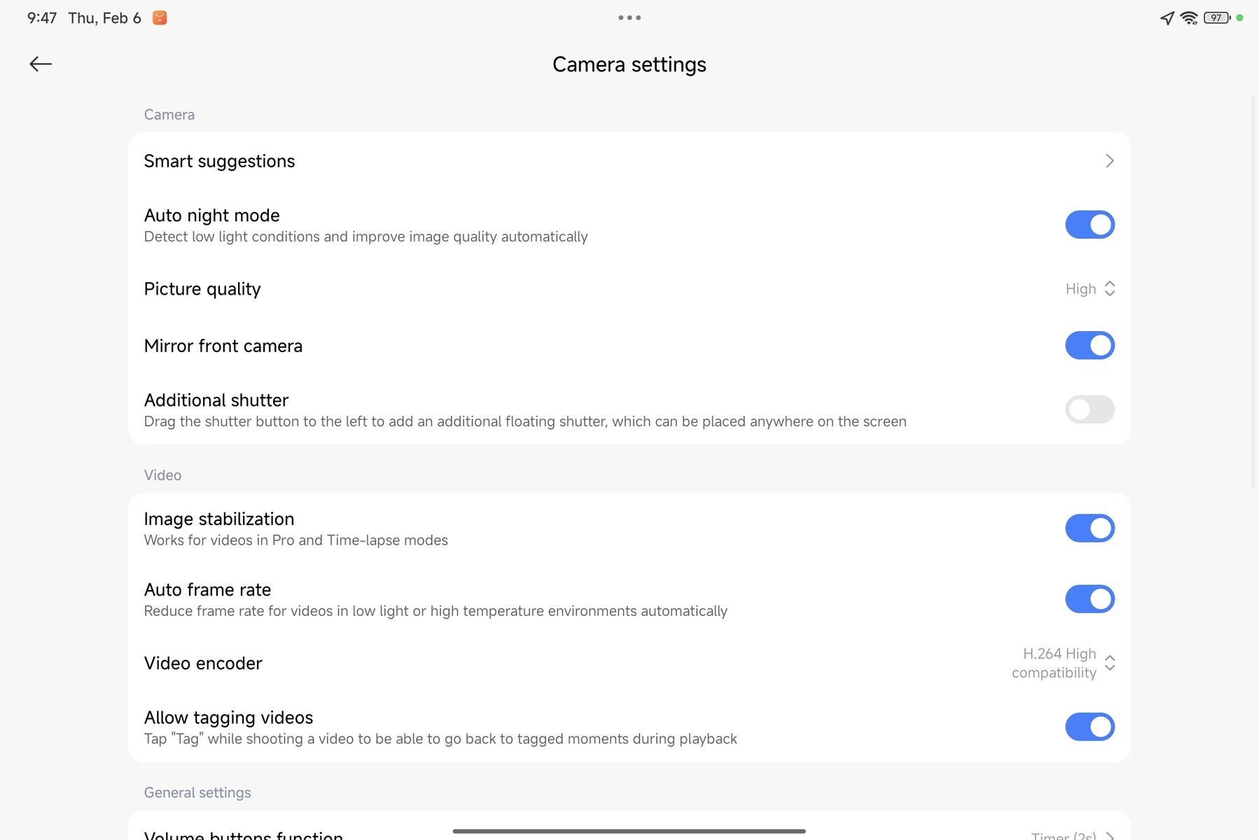1259x840 pixels.
Task: Open Video encoder H.264 dropdown
Action: coord(1063,663)
